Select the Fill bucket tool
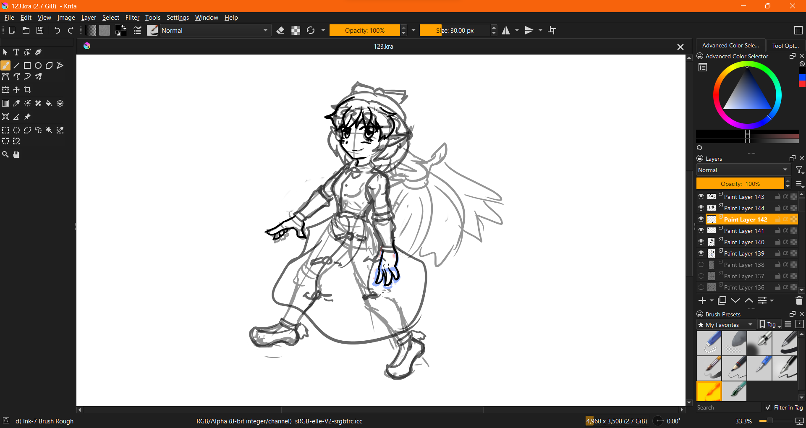 49,103
